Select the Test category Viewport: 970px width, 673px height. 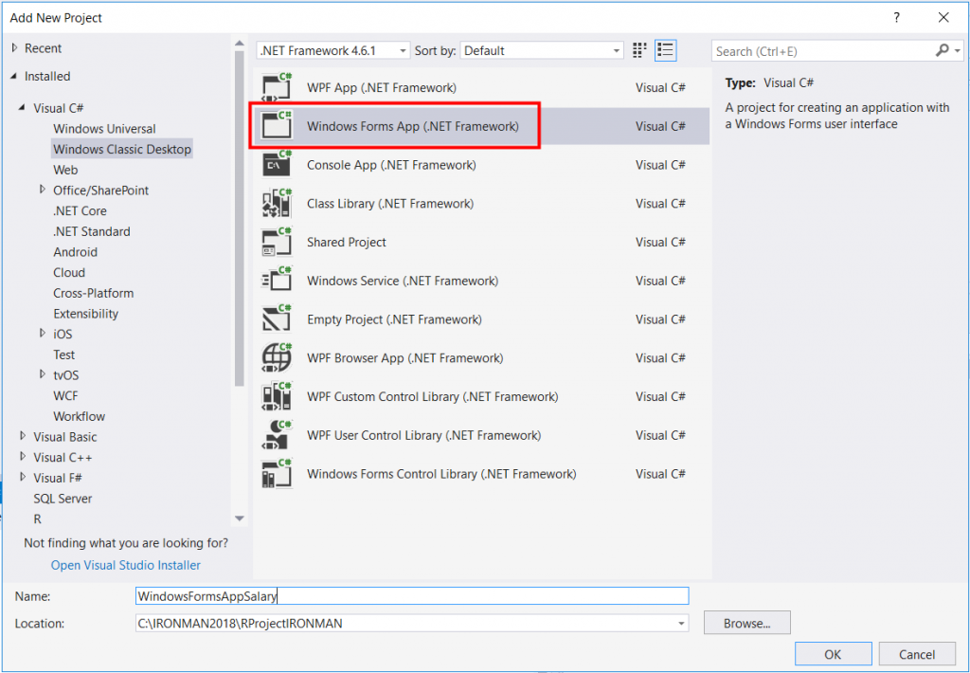click(63, 355)
